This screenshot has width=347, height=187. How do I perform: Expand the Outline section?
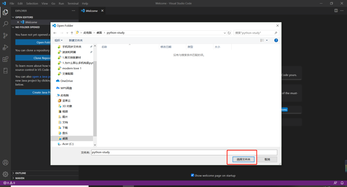coord(13,173)
